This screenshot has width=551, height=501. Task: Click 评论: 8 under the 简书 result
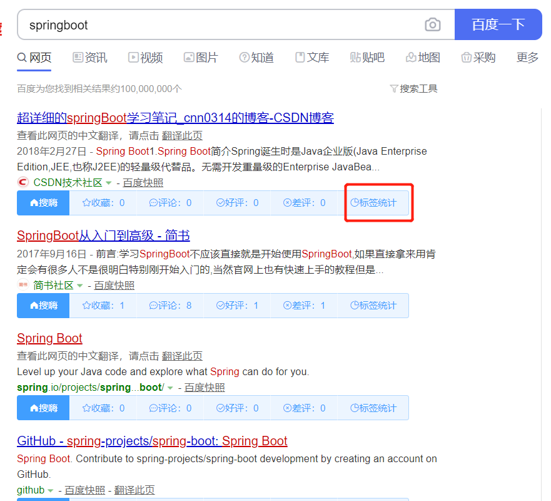pyautogui.click(x=170, y=306)
